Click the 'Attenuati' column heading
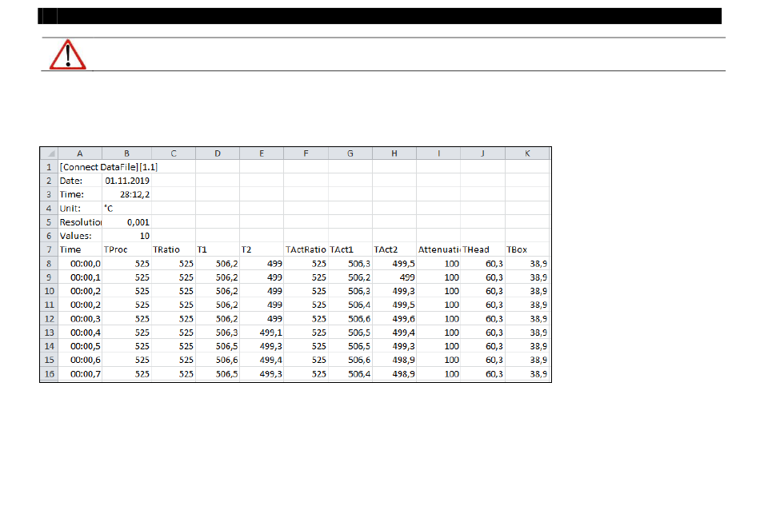760x510 pixels. pos(438,250)
